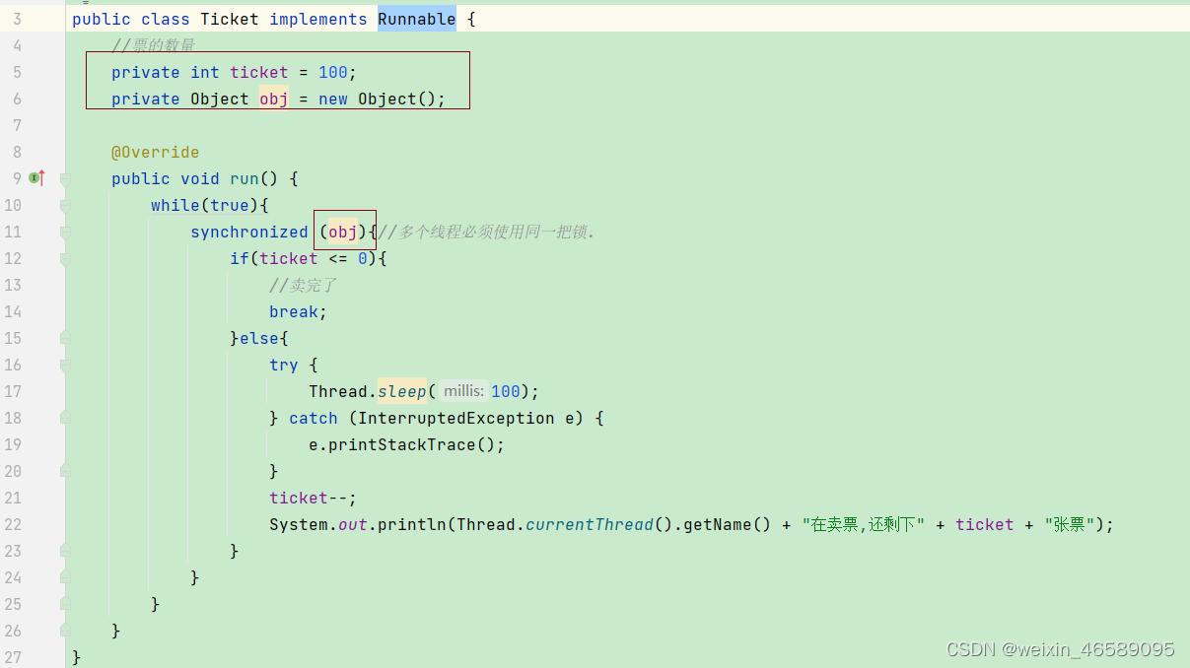Click the 'run' method name
The image size is (1190, 668).
245,178
